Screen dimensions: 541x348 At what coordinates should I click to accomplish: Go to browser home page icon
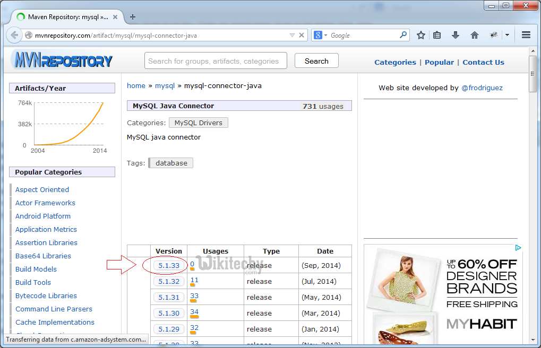point(475,35)
